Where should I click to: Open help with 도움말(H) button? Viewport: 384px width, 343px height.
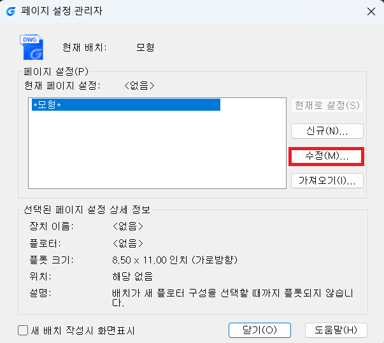pyautogui.click(x=336, y=330)
